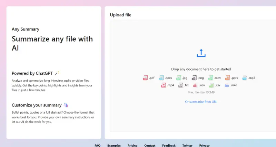Click the .m4a file type icon
Screen dimensions: 276x147
[227, 85]
